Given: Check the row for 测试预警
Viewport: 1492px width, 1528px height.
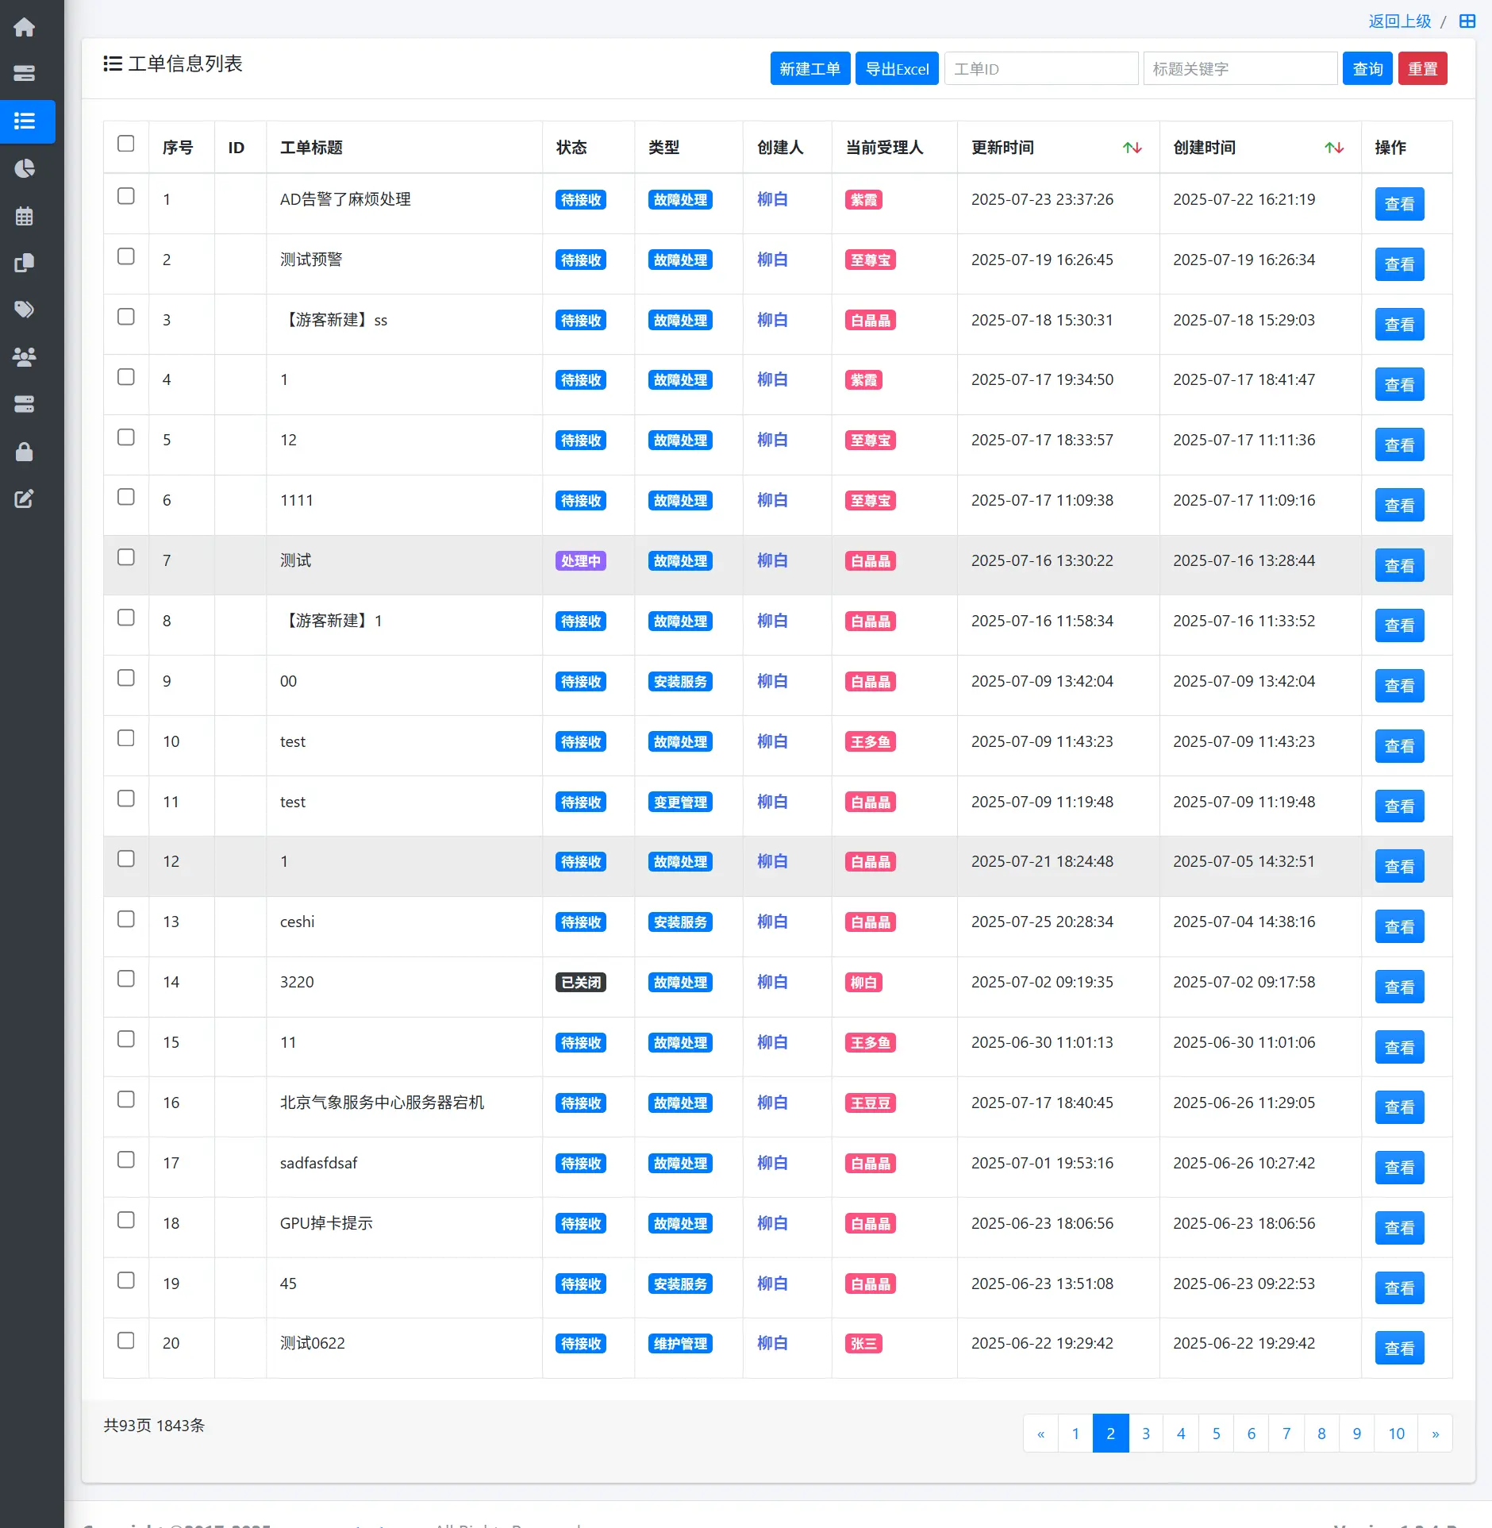Looking at the screenshot, I should [126, 256].
